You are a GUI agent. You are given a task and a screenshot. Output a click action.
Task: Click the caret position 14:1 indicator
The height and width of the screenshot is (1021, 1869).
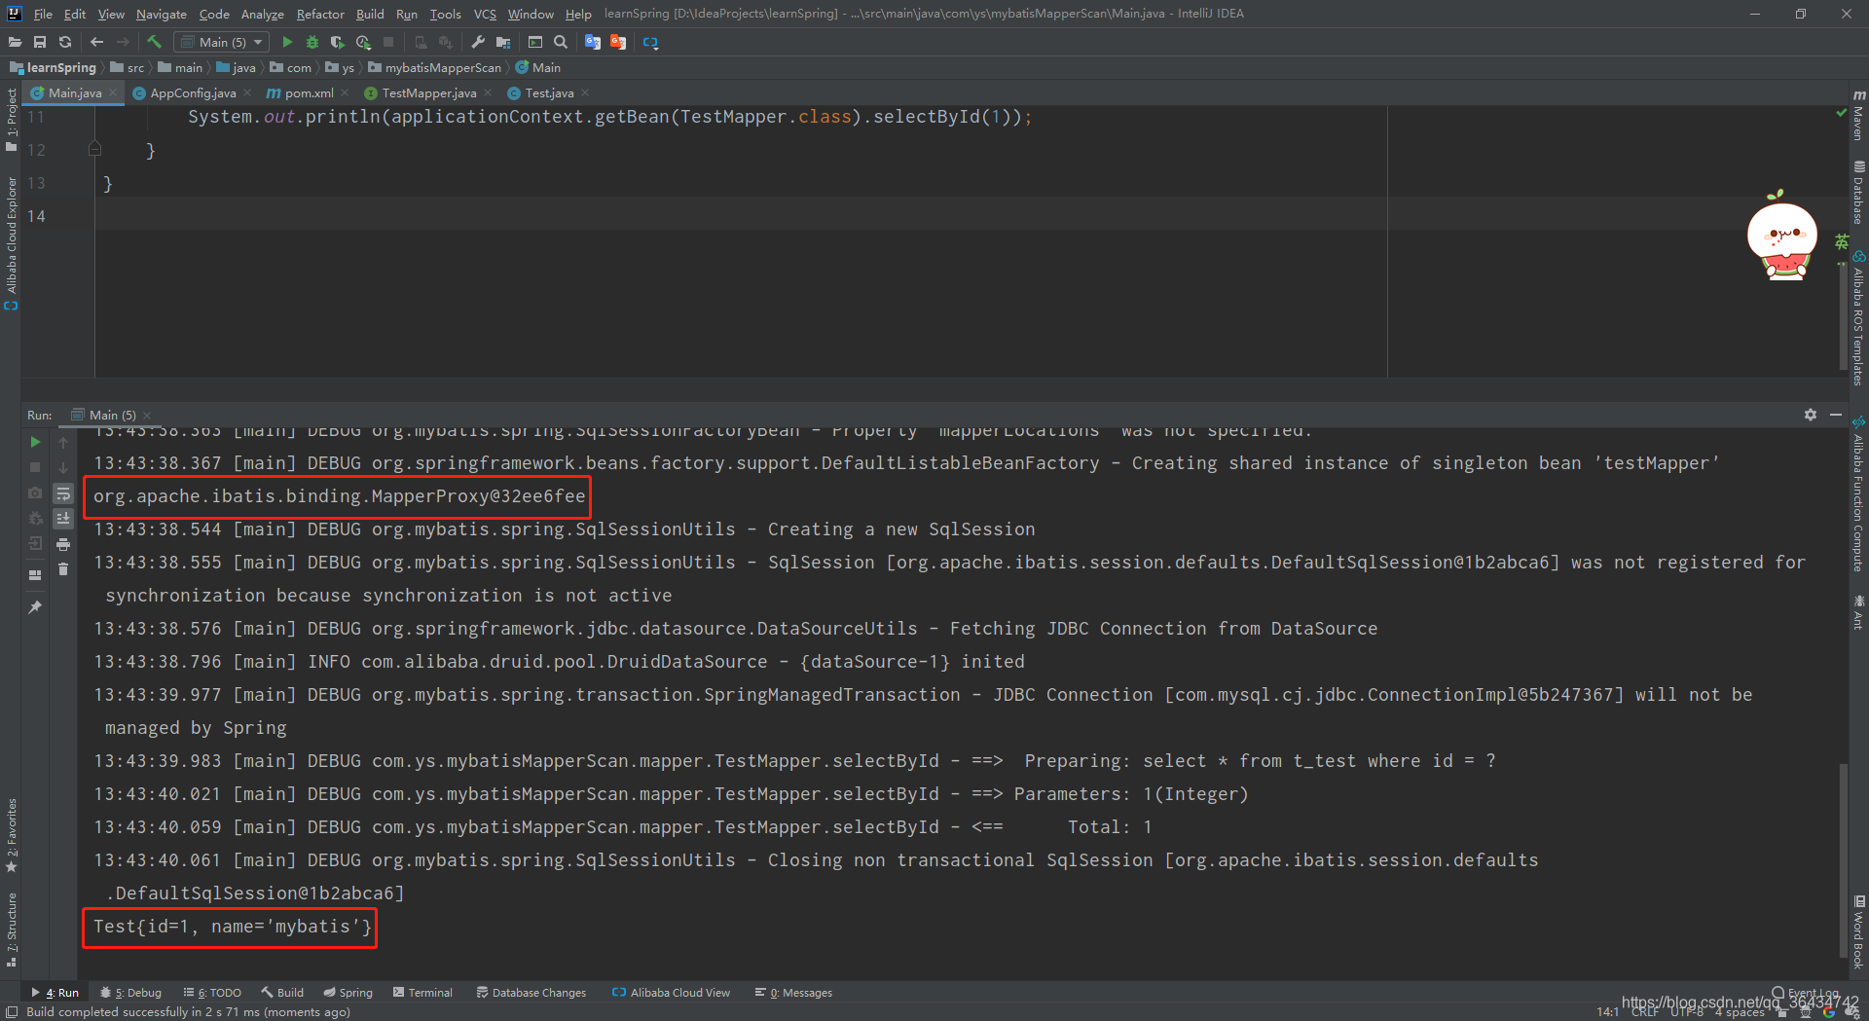point(1607,1012)
